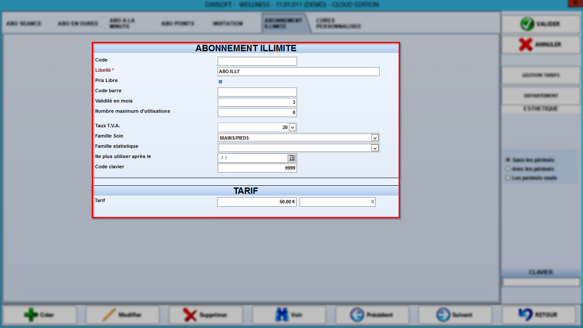Viewport: 583px width, 328px height.
Task: Switch to the INVITATION tab
Action: tap(228, 23)
